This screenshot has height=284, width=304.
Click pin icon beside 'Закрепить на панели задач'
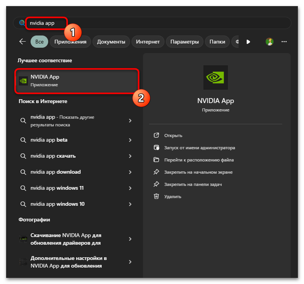point(156,184)
